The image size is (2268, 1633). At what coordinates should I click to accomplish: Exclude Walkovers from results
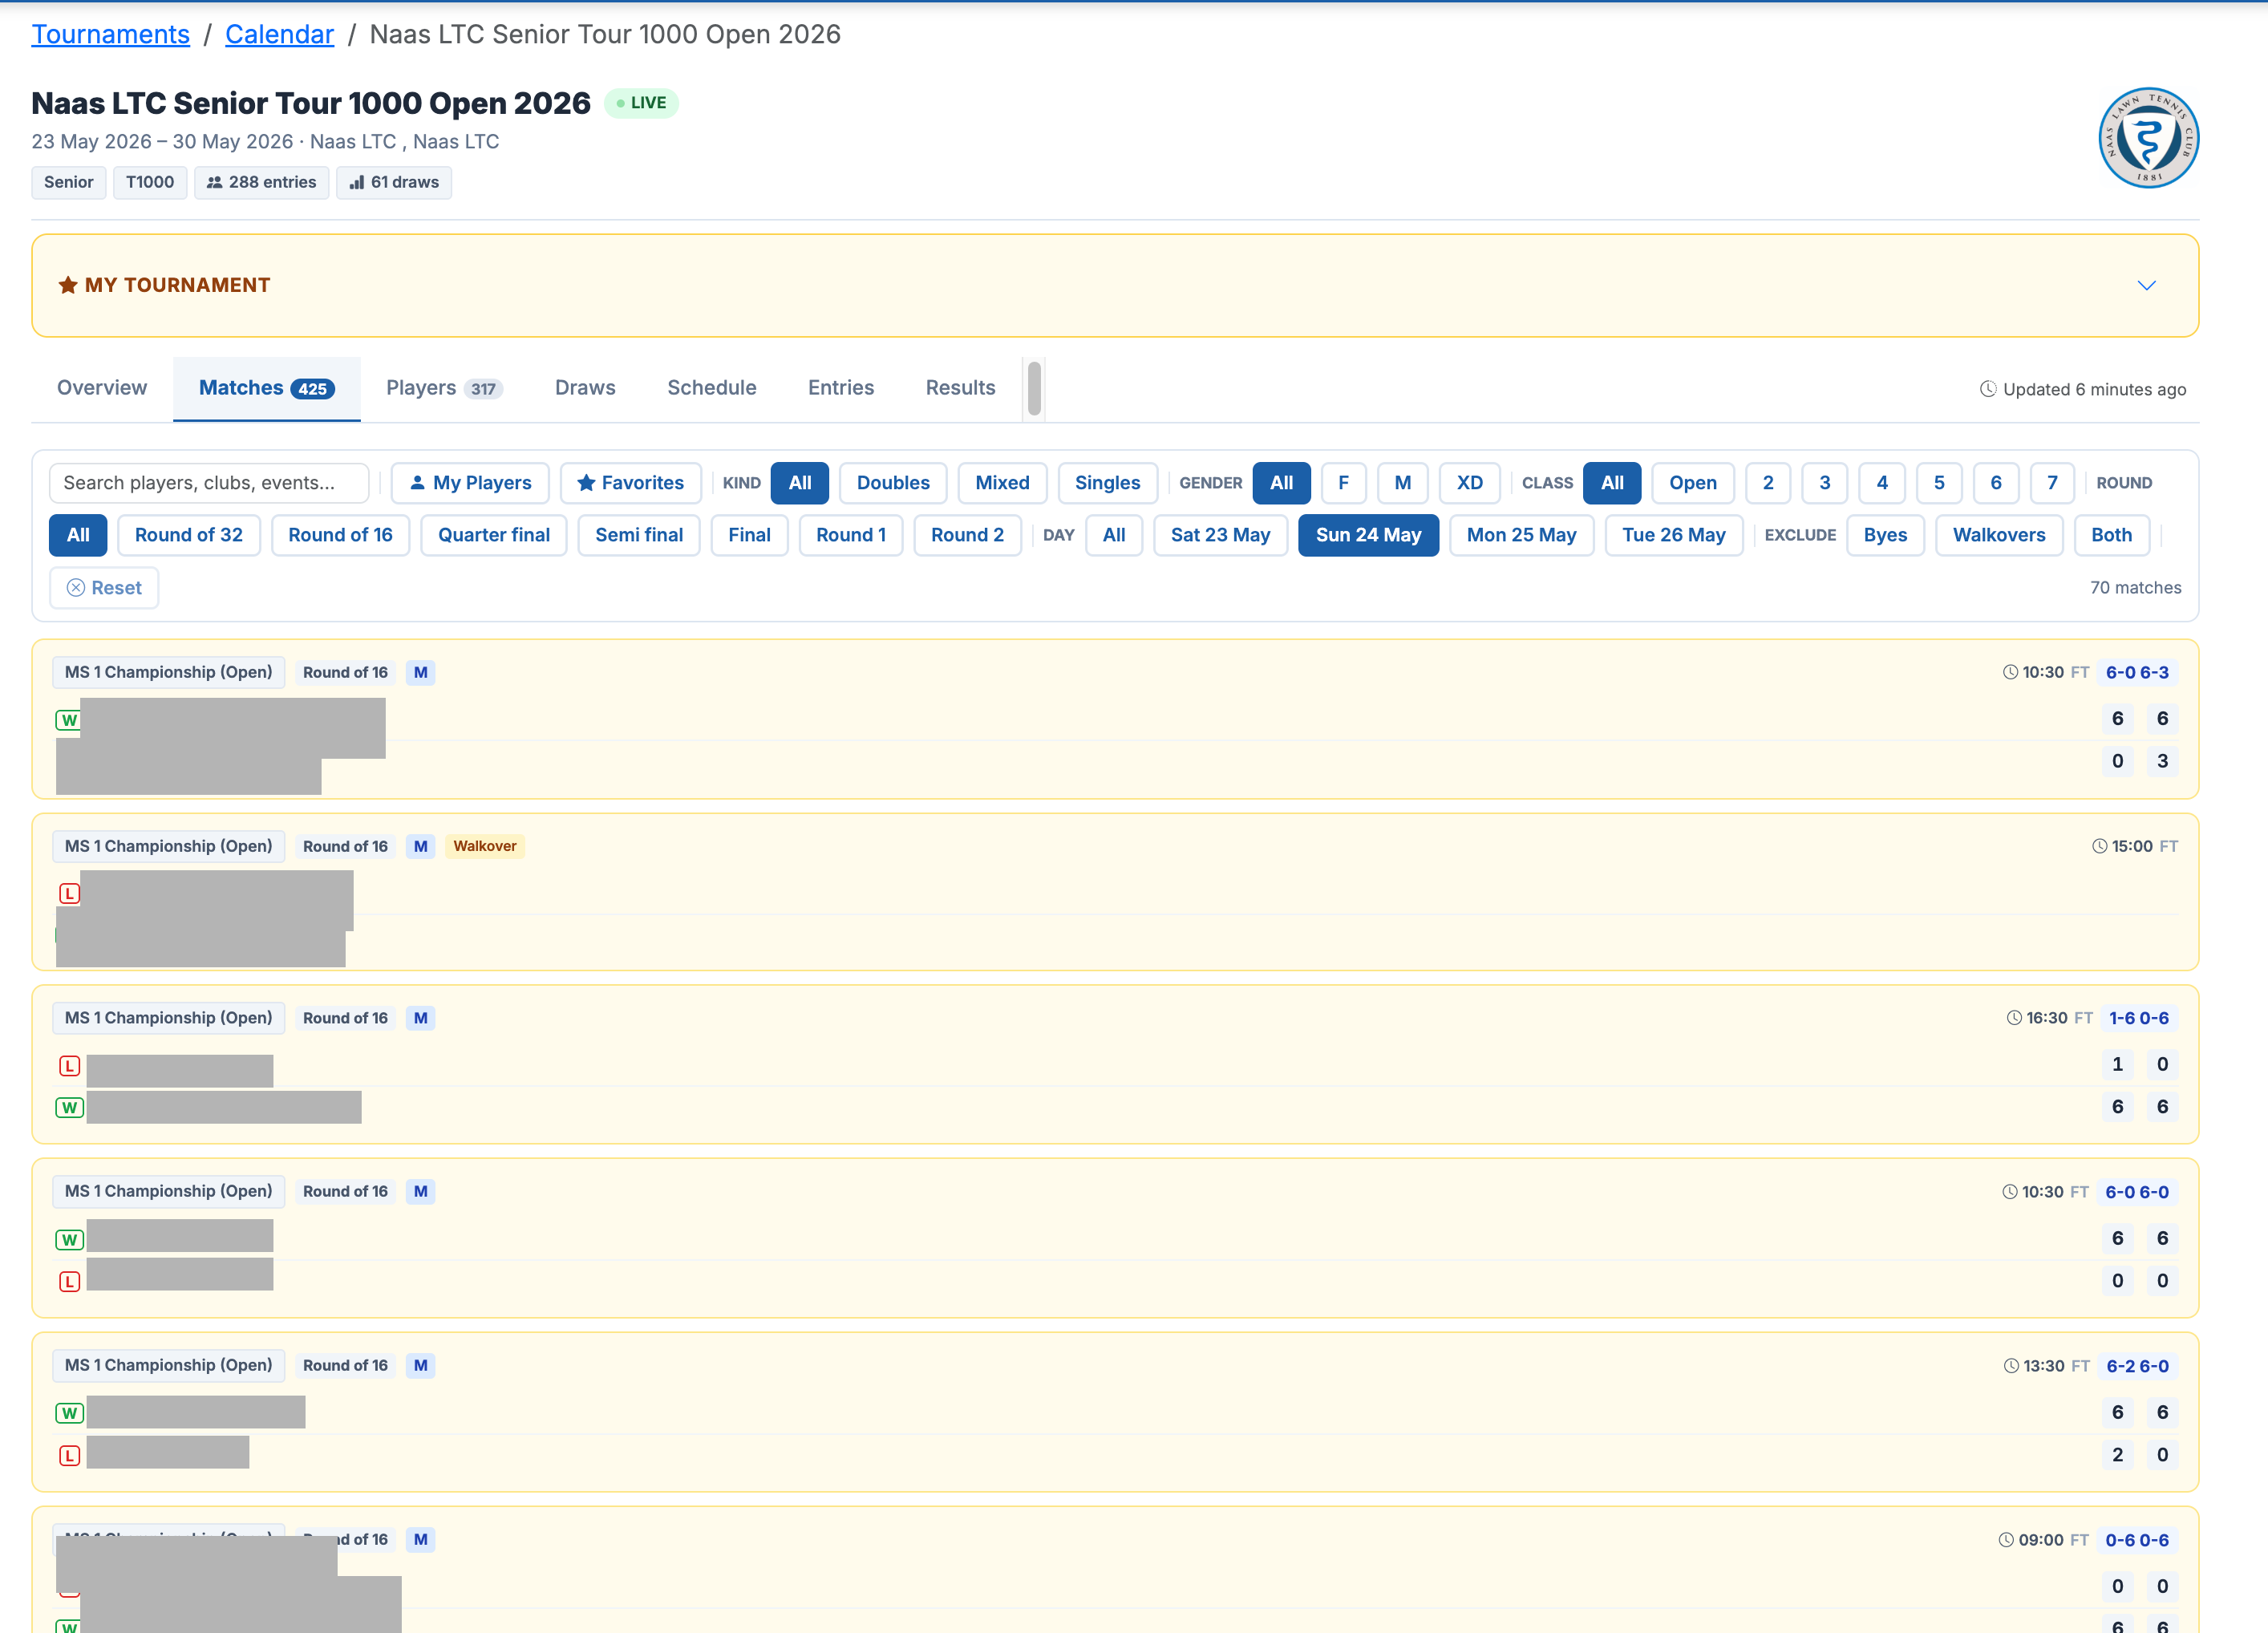[1999, 535]
